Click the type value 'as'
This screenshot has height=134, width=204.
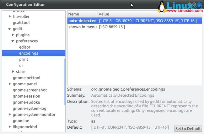[93, 121]
